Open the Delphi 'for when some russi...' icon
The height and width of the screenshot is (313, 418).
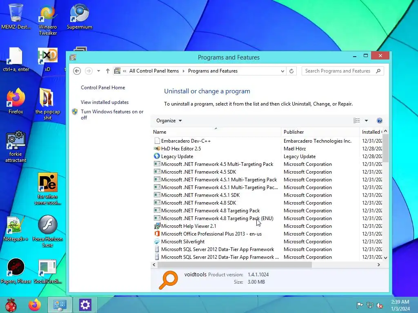pos(47,189)
